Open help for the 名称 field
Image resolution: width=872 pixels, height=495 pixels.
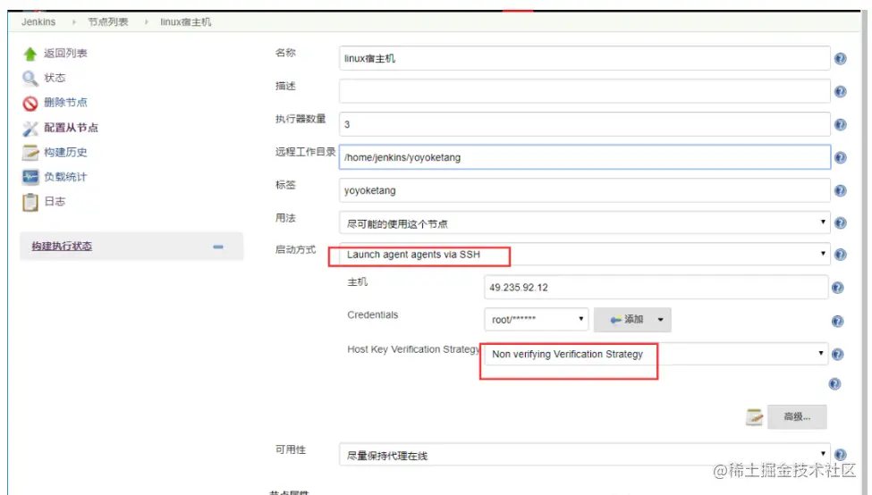pos(841,58)
